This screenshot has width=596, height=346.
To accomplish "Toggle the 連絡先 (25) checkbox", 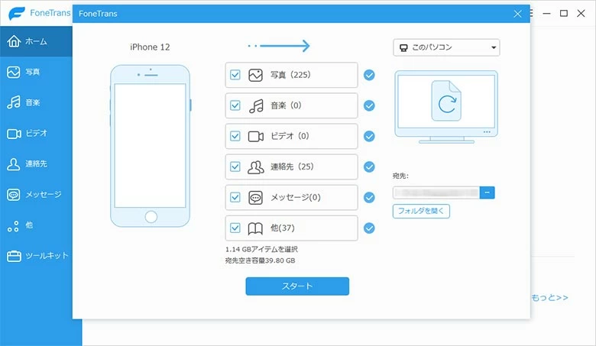I will 235,167.
